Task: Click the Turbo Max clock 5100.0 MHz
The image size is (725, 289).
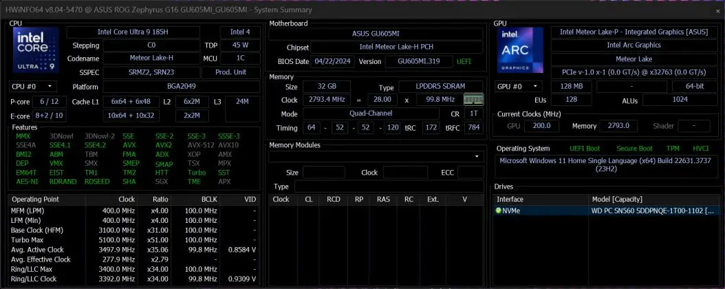Action: pyautogui.click(x=116, y=240)
